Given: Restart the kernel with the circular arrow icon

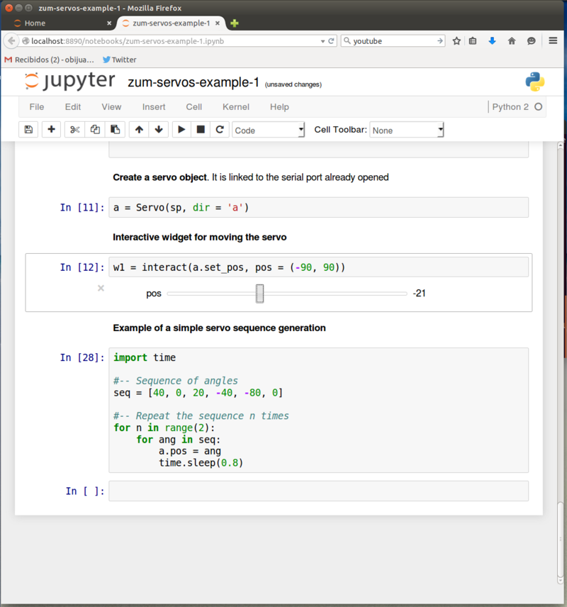Looking at the screenshot, I should (x=220, y=130).
